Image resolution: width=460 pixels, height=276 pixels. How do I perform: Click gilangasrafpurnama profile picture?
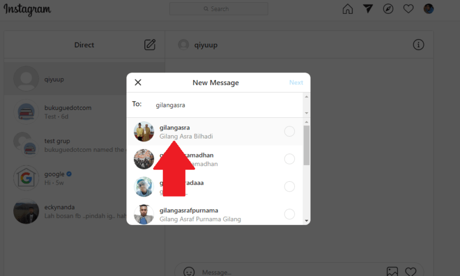click(x=144, y=214)
